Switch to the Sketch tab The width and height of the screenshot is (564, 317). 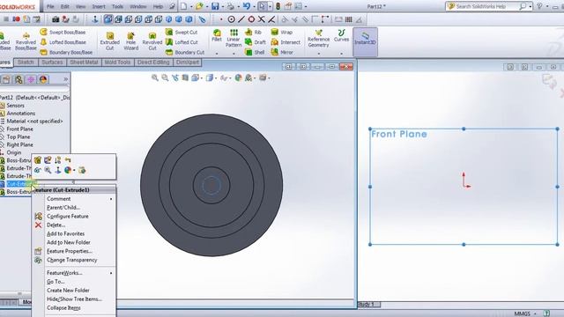[x=26, y=63]
